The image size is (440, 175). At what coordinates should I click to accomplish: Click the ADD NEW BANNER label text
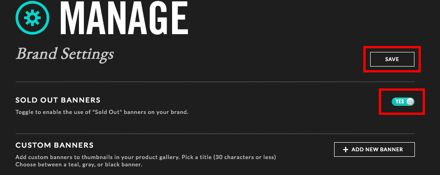click(x=377, y=149)
